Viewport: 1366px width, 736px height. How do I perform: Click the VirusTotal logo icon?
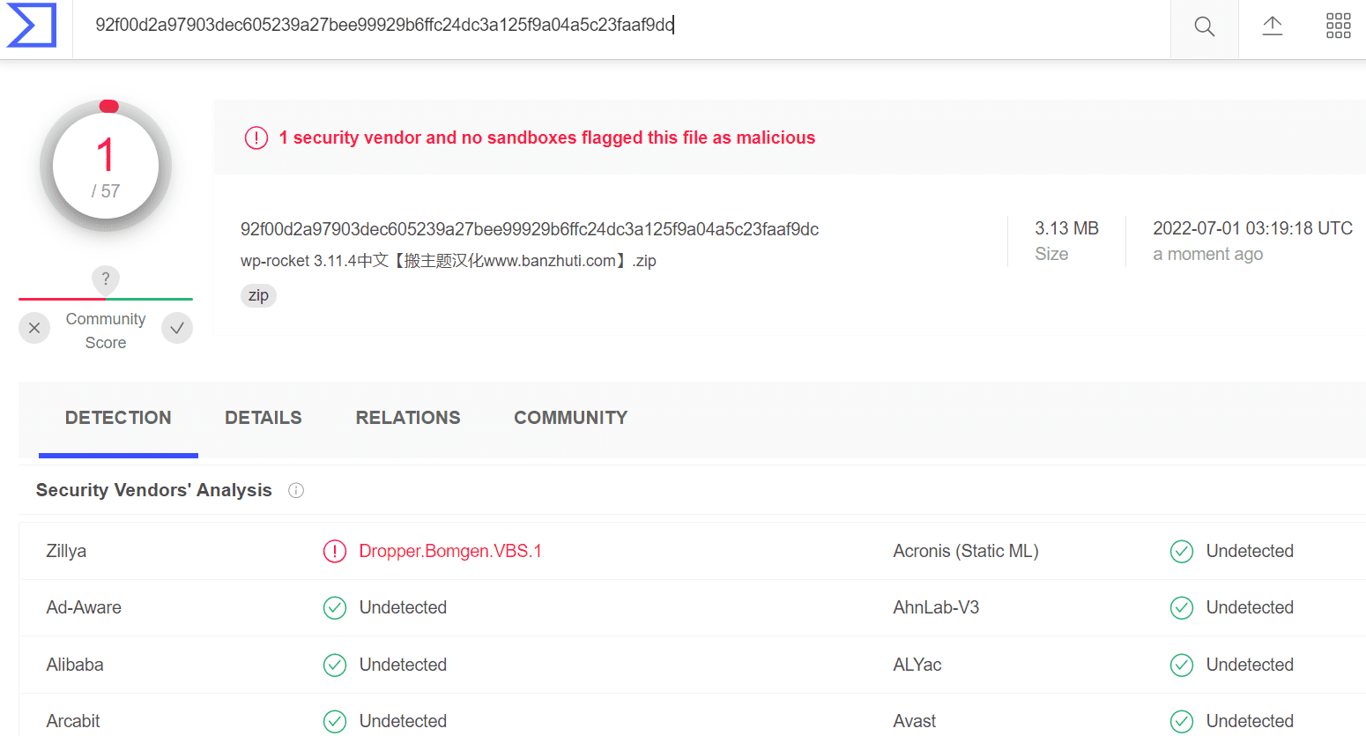(x=32, y=25)
